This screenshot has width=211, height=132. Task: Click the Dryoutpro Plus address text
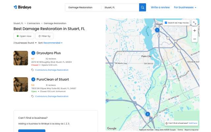pos(51,62)
